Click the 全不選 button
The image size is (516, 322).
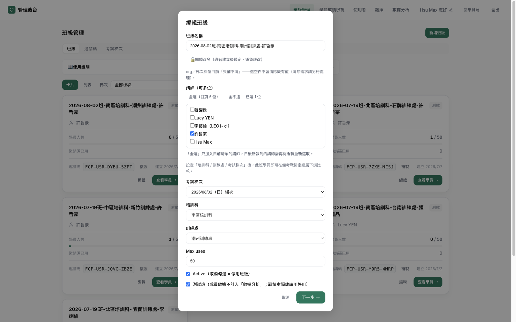coord(234,97)
